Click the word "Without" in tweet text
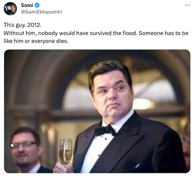Screen dimensions: 194x176 pos(13,33)
